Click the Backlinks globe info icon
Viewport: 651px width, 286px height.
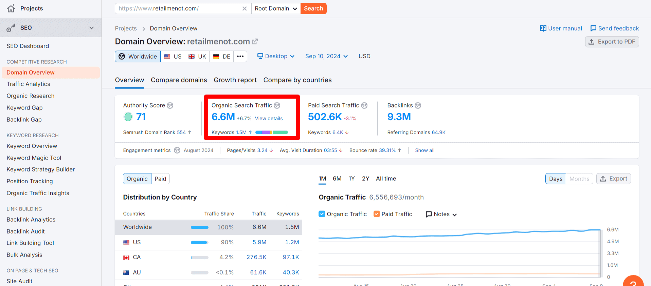pos(418,105)
